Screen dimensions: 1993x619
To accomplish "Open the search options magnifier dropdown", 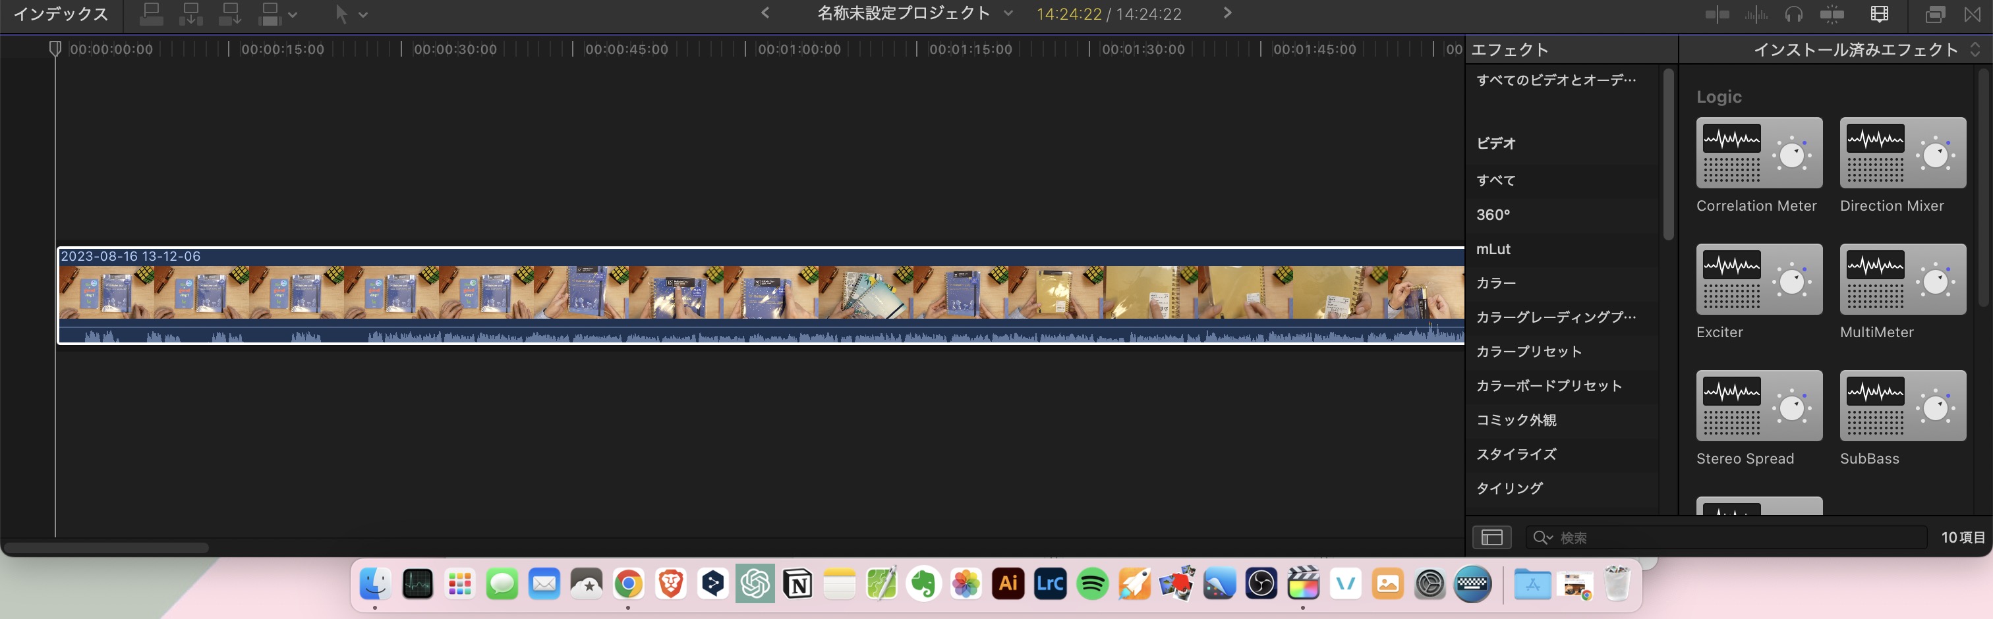I will click(x=1543, y=537).
